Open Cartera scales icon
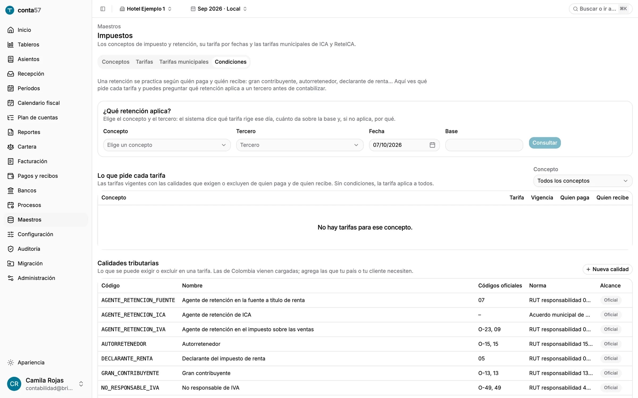 11,147
